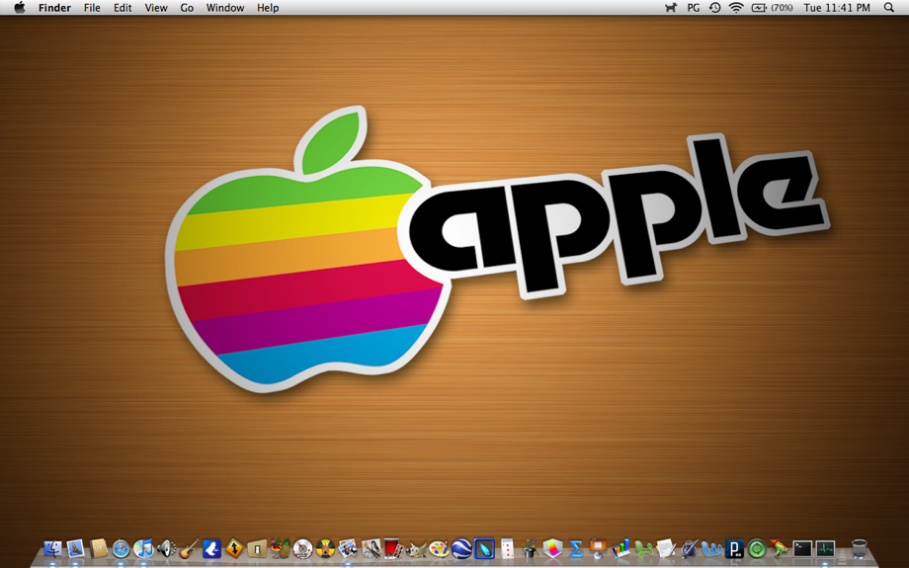Open the Go menu

[187, 8]
